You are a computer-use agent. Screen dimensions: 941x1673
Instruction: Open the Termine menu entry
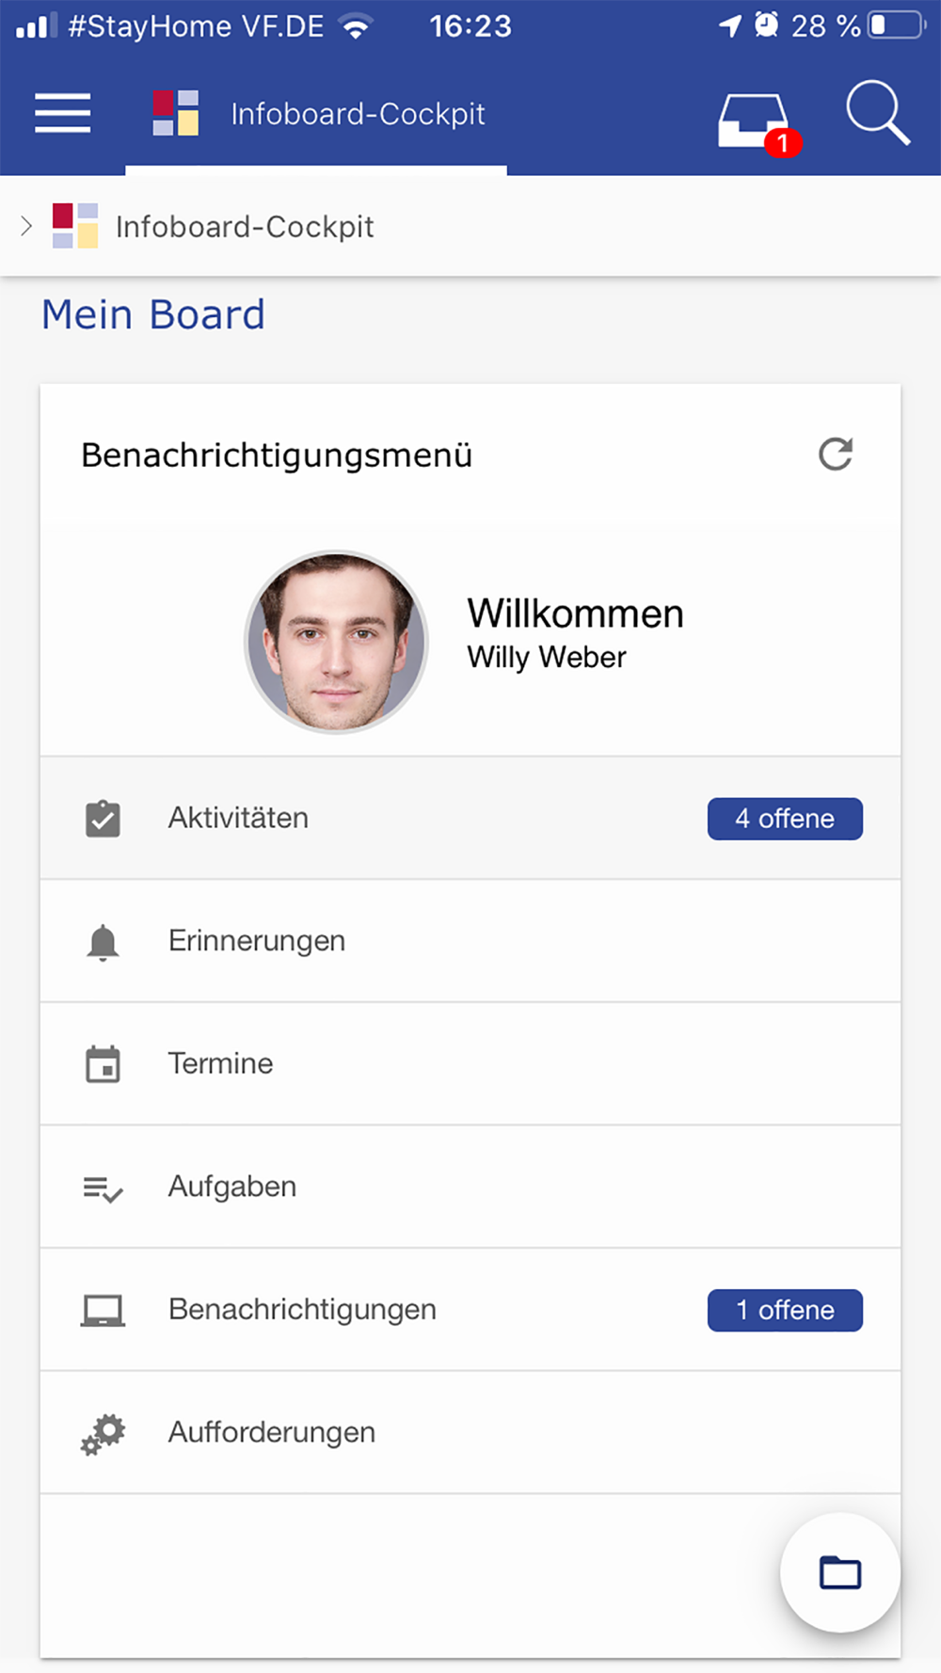click(221, 1064)
